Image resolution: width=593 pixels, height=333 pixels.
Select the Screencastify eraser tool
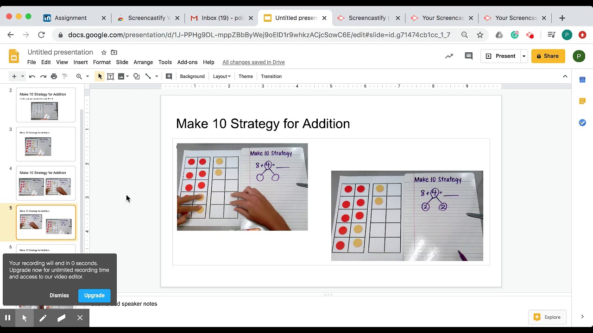click(x=61, y=318)
